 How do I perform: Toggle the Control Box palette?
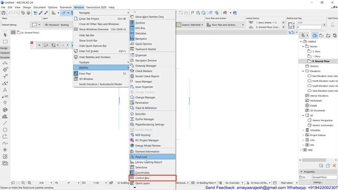[x=152, y=178]
